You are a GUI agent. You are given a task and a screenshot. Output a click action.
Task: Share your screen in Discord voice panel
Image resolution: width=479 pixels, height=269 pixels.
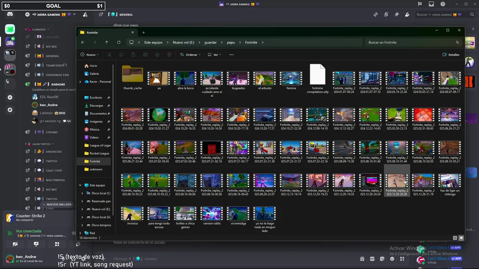(x=36, y=244)
